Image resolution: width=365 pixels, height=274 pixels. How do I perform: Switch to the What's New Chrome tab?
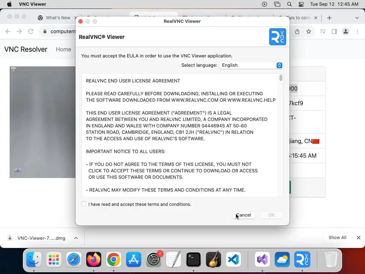pyautogui.click(x=58, y=18)
